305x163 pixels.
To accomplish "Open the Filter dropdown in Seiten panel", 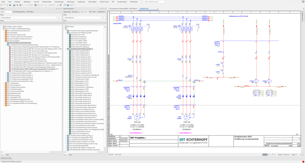I will pos(56,18).
